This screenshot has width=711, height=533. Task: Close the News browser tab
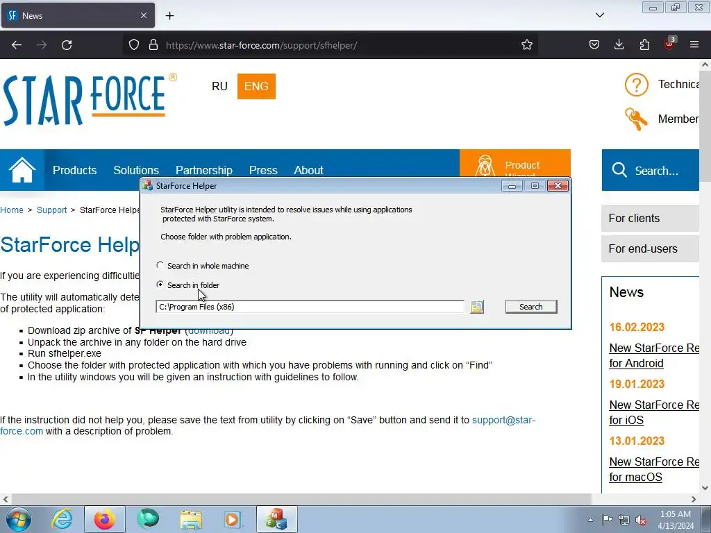click(x=144, y=15)
